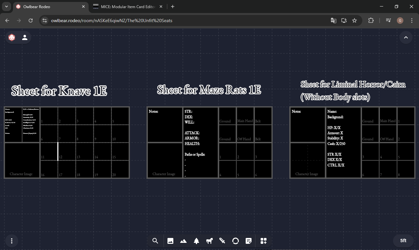Open the Attachments sword icon in the dock
The width and height of the screenshot is (419, 250).
(x=223, y=241)
